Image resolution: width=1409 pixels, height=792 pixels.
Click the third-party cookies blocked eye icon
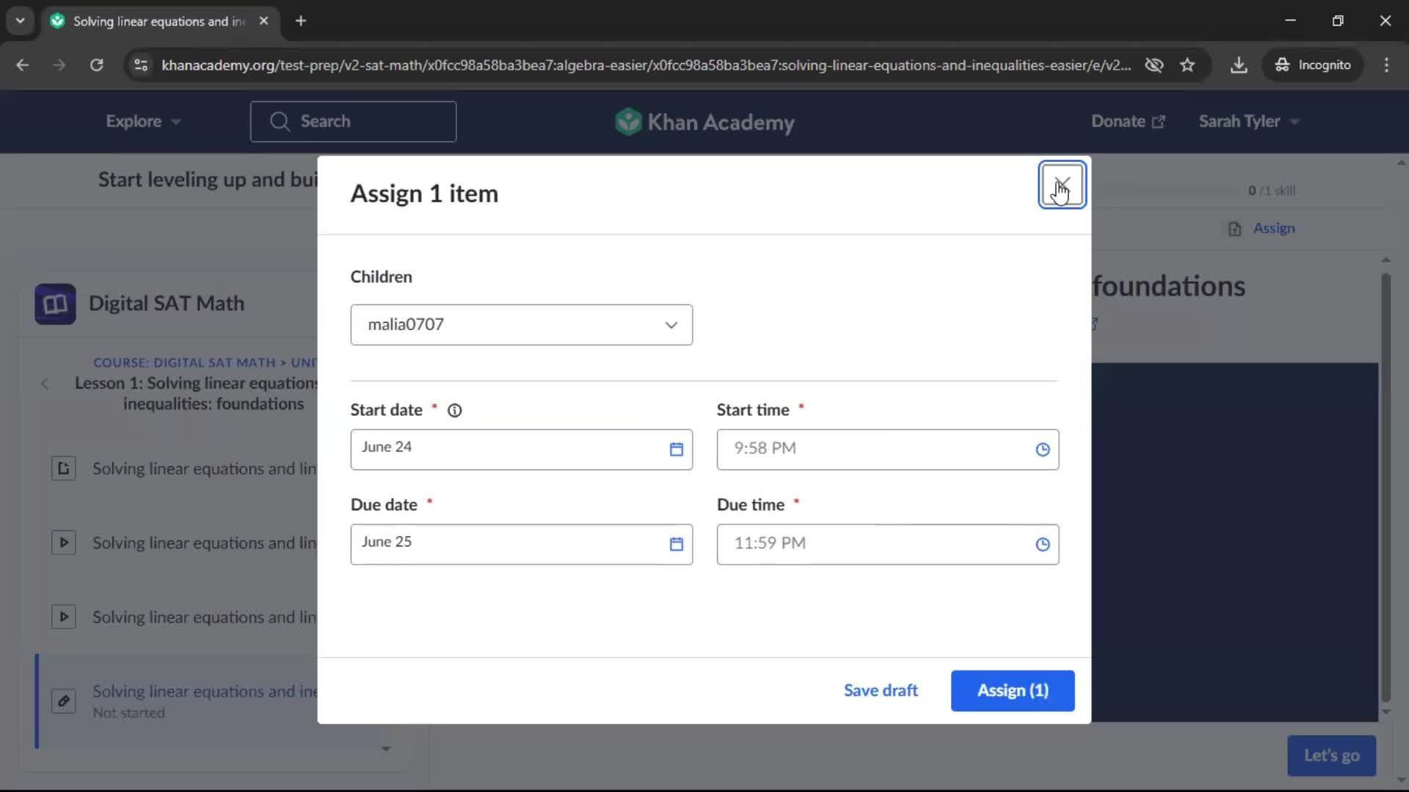(1154, 65)
